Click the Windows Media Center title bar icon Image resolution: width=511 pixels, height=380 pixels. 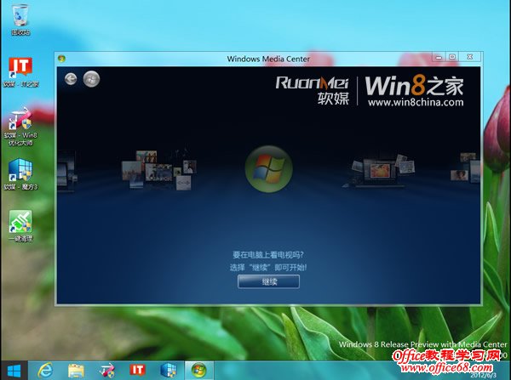[x=61, y=59]
